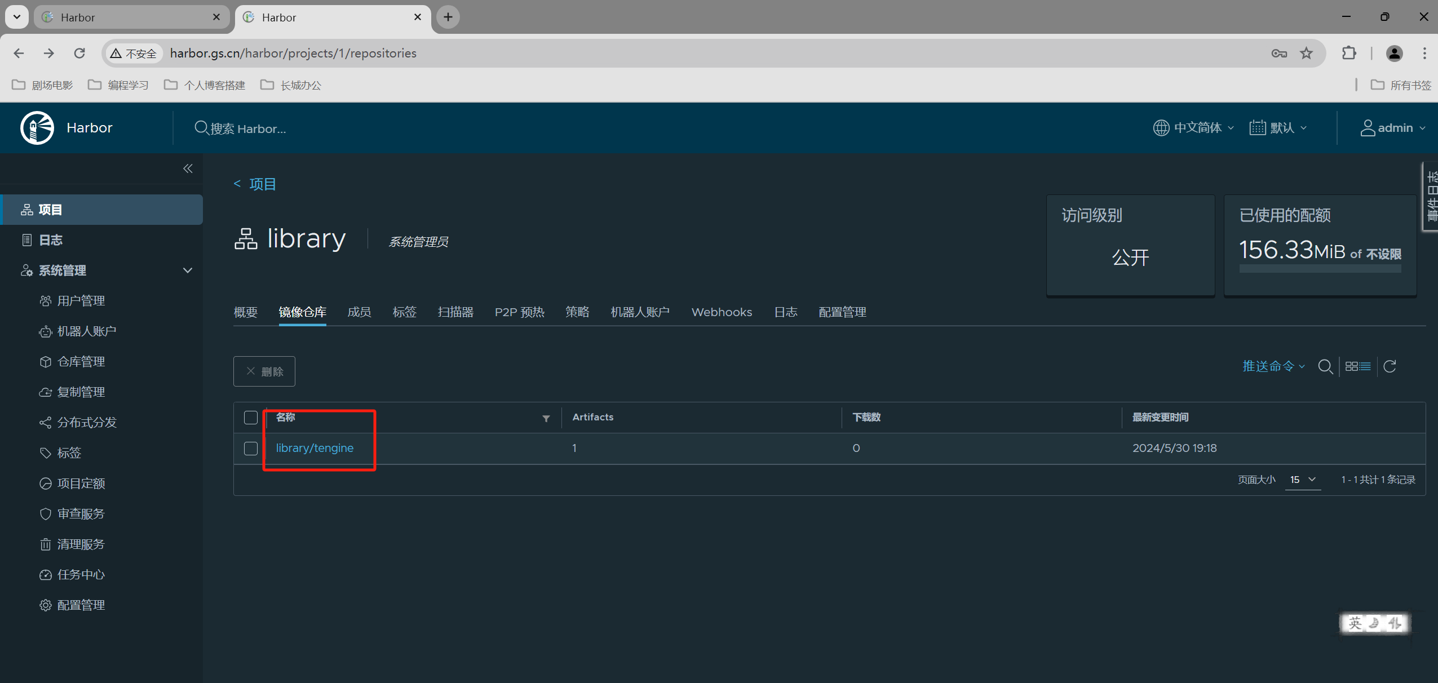The height and width of the screenshot is (683, 1438).
Task: Collapse the left navigation sidebar
Action: click(x=188, y=168)
